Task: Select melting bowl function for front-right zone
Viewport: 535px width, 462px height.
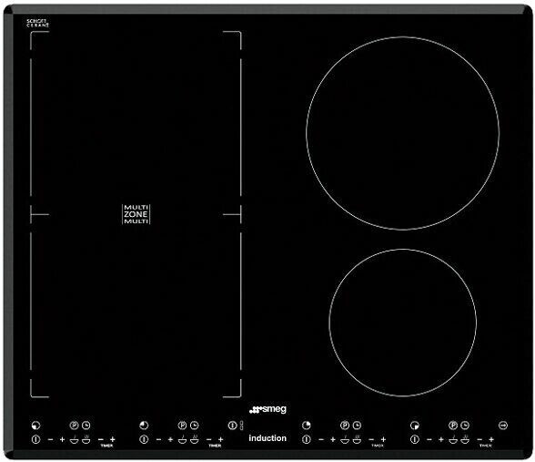Action: (453, 440)
